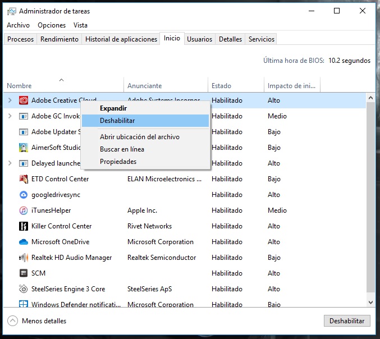This screenshot has width=380, height=339.
Task: Click Habilitado status in the SCM row
Action: pyautogui.click(x=227, y=273)
